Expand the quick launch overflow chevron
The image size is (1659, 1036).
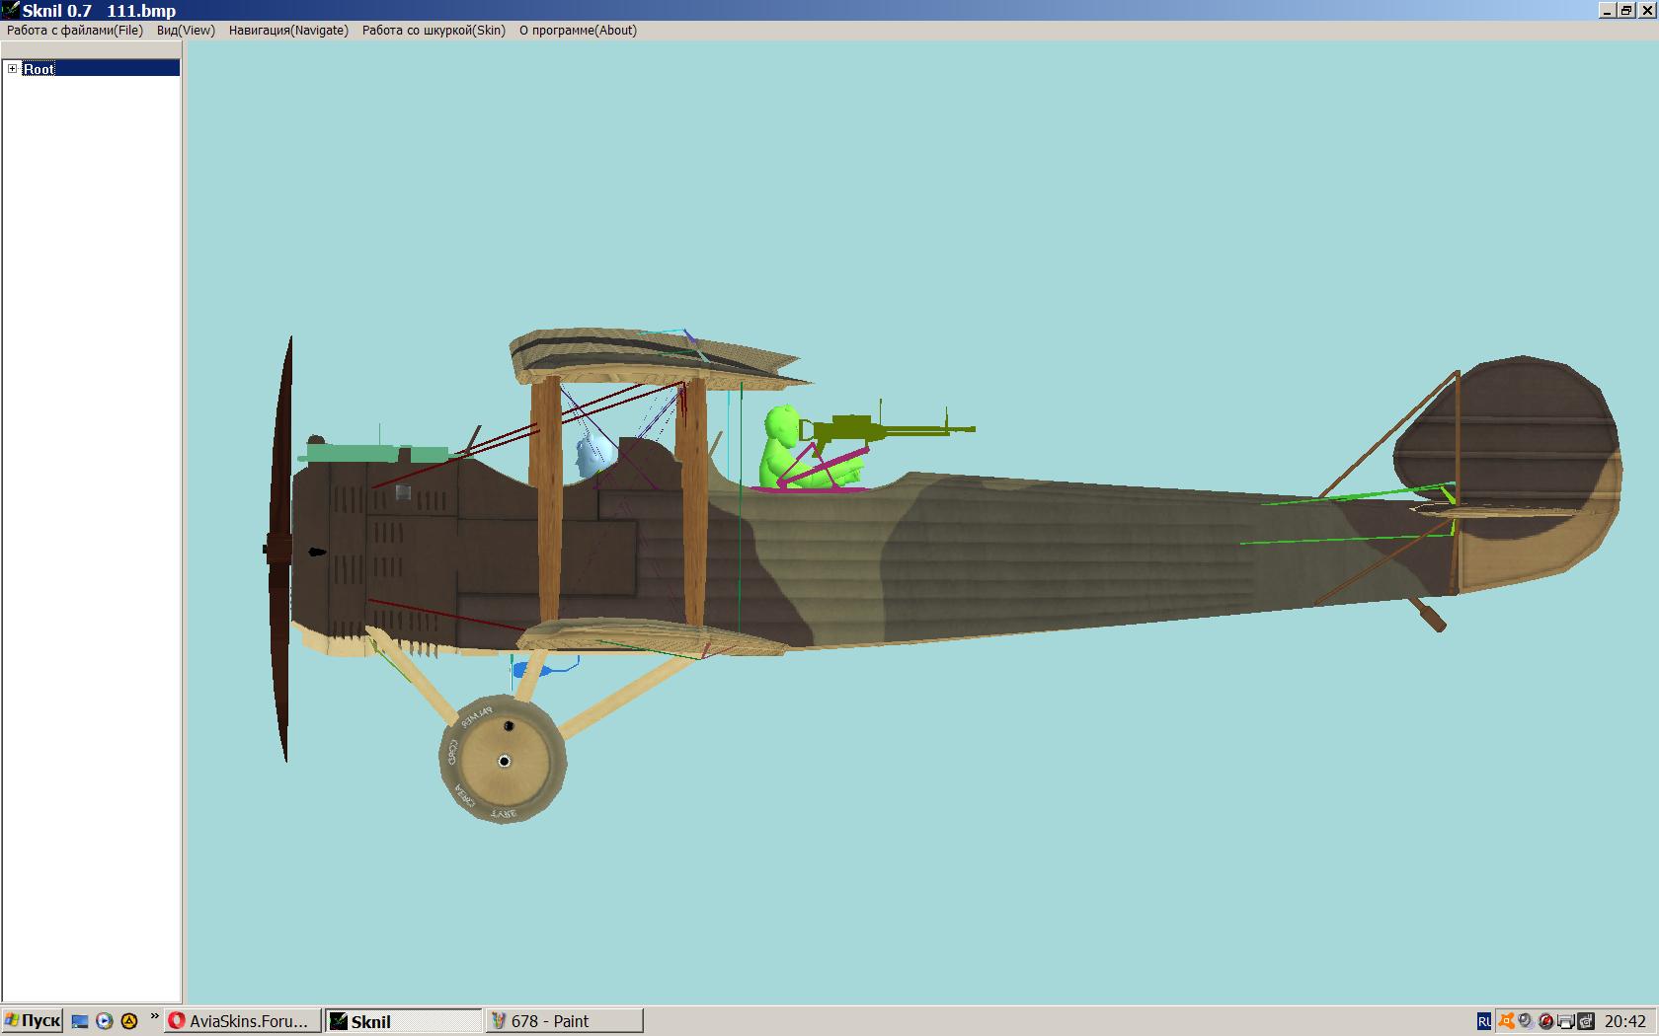pos(154,1017)
